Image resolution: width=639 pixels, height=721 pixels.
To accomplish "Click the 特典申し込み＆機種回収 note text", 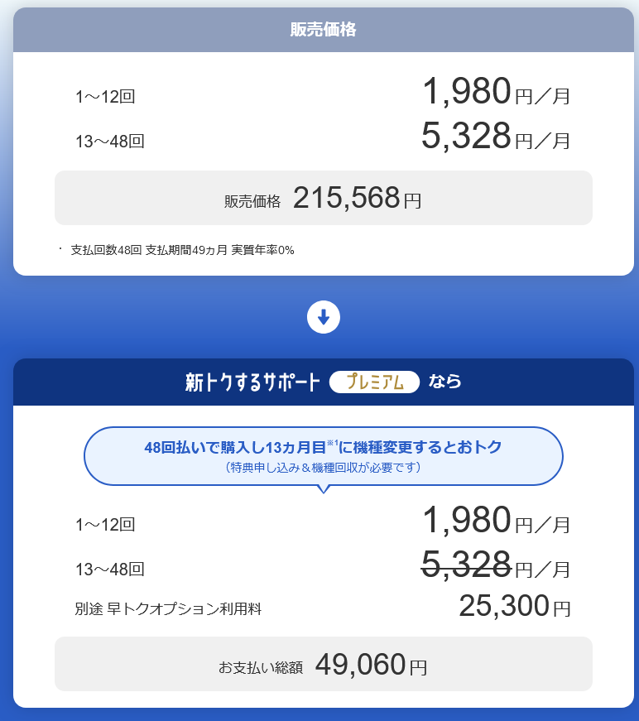I will 323,468.
